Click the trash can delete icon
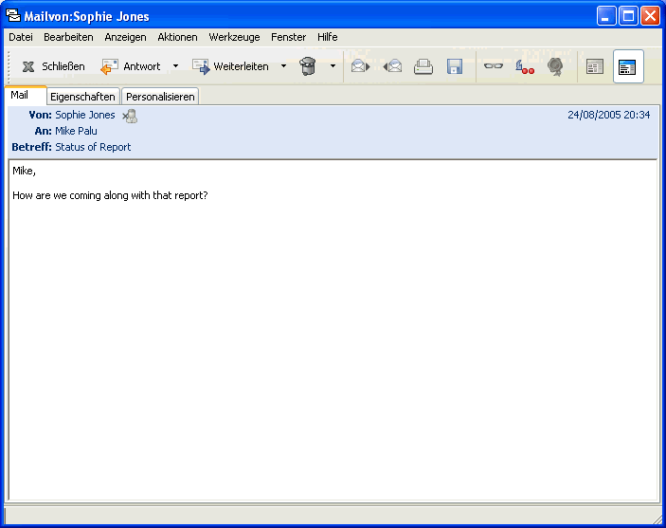The height and width of the screenshot is (528, 666). tap(308, 66)
